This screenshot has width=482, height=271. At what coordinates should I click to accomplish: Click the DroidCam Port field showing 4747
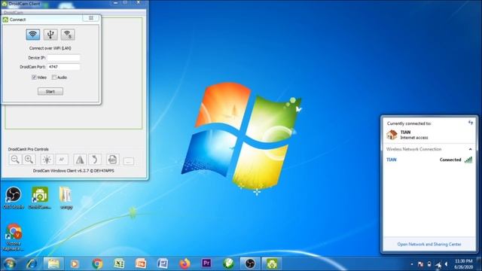point(63,67)
